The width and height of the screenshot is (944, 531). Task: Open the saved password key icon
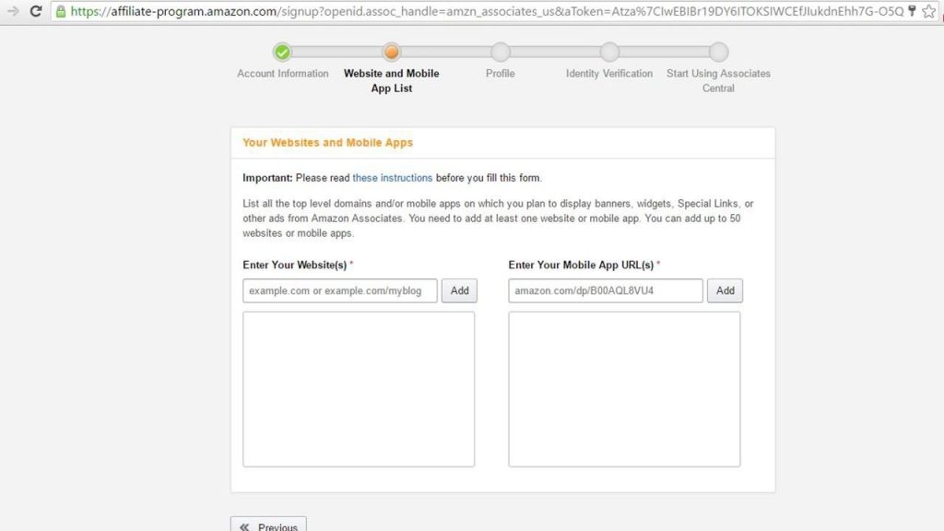pos(912,11)
